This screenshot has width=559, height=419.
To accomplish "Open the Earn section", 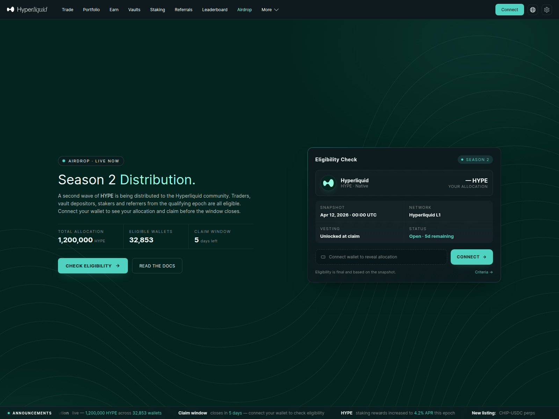I will [x=114, y=10].
